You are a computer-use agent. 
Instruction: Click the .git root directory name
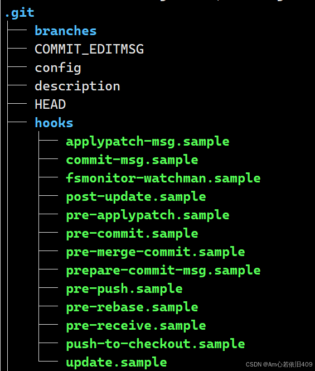[x=20, y=13]
